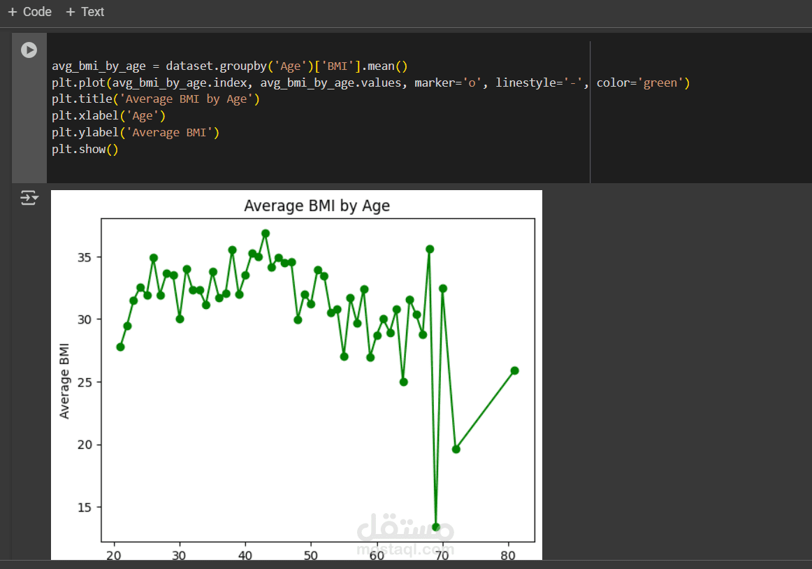
Task: Click the y-axis tick label 35
Action: point(85,257)
